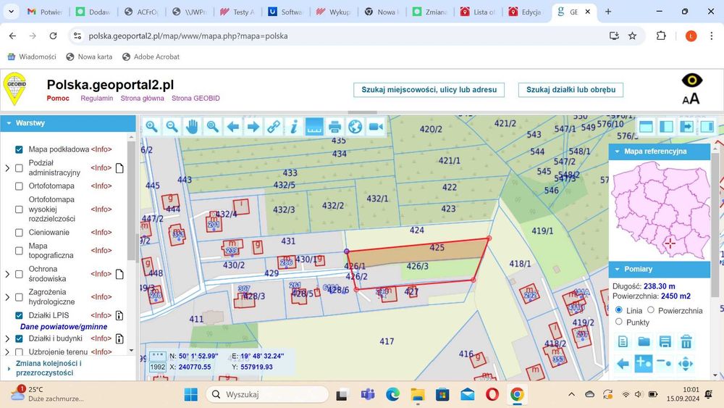
Task: Click the Wyszukaj taskbar search field
Action: click(267, 395)
